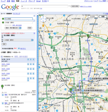This screenshot has height=112, width=108.
Task: Select the 14:46 - 15:30 route
Action: coord(6,78)
